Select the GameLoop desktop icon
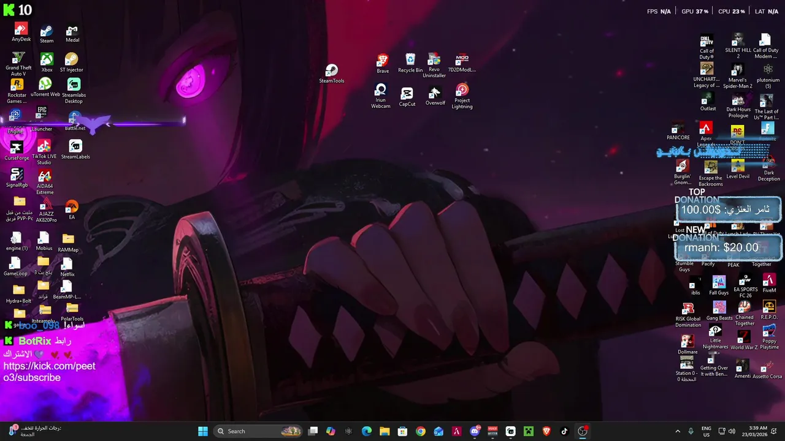This screenshot has width=785, height=441. [15, 266]
